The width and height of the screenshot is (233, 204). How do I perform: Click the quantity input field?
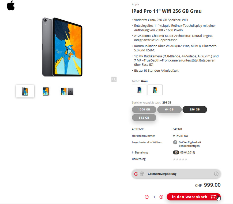(x=154, y=197)
